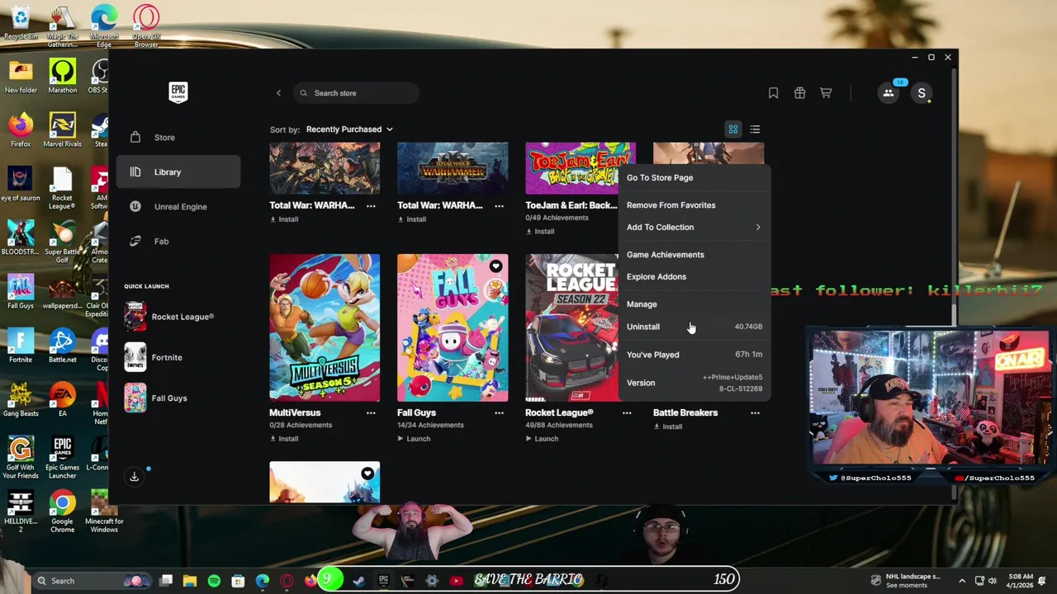Toggle favorite heart on Fall Guys cover
Screen dimensions: 1057x594
pos(495,266)
